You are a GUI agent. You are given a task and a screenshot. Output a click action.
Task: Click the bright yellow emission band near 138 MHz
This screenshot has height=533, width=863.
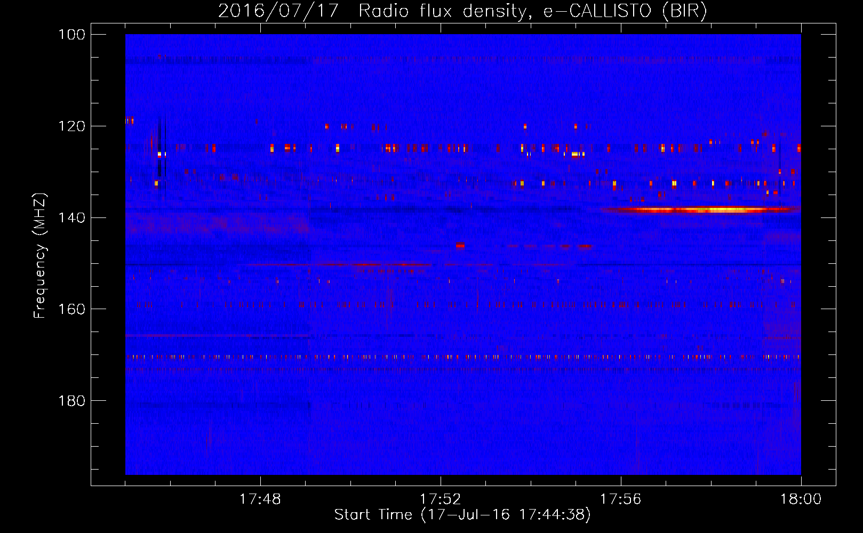(699, 210)
